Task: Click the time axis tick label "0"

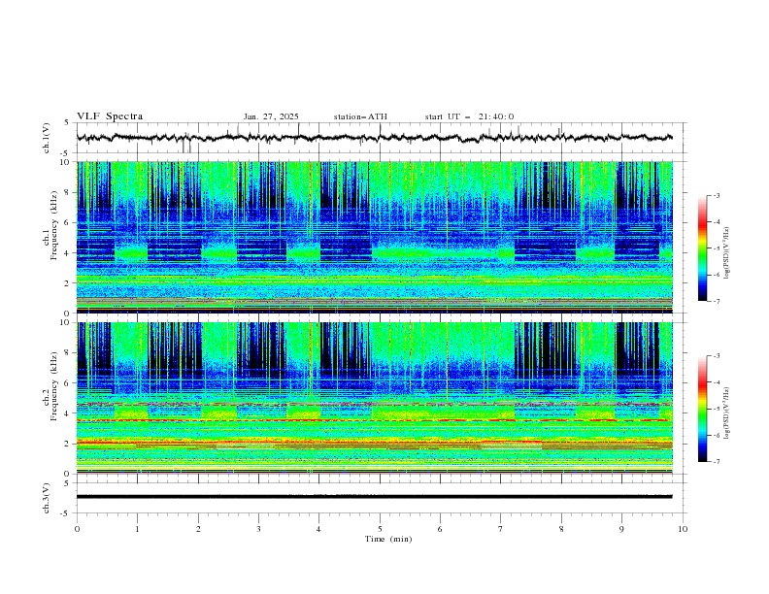Action: 77,529
